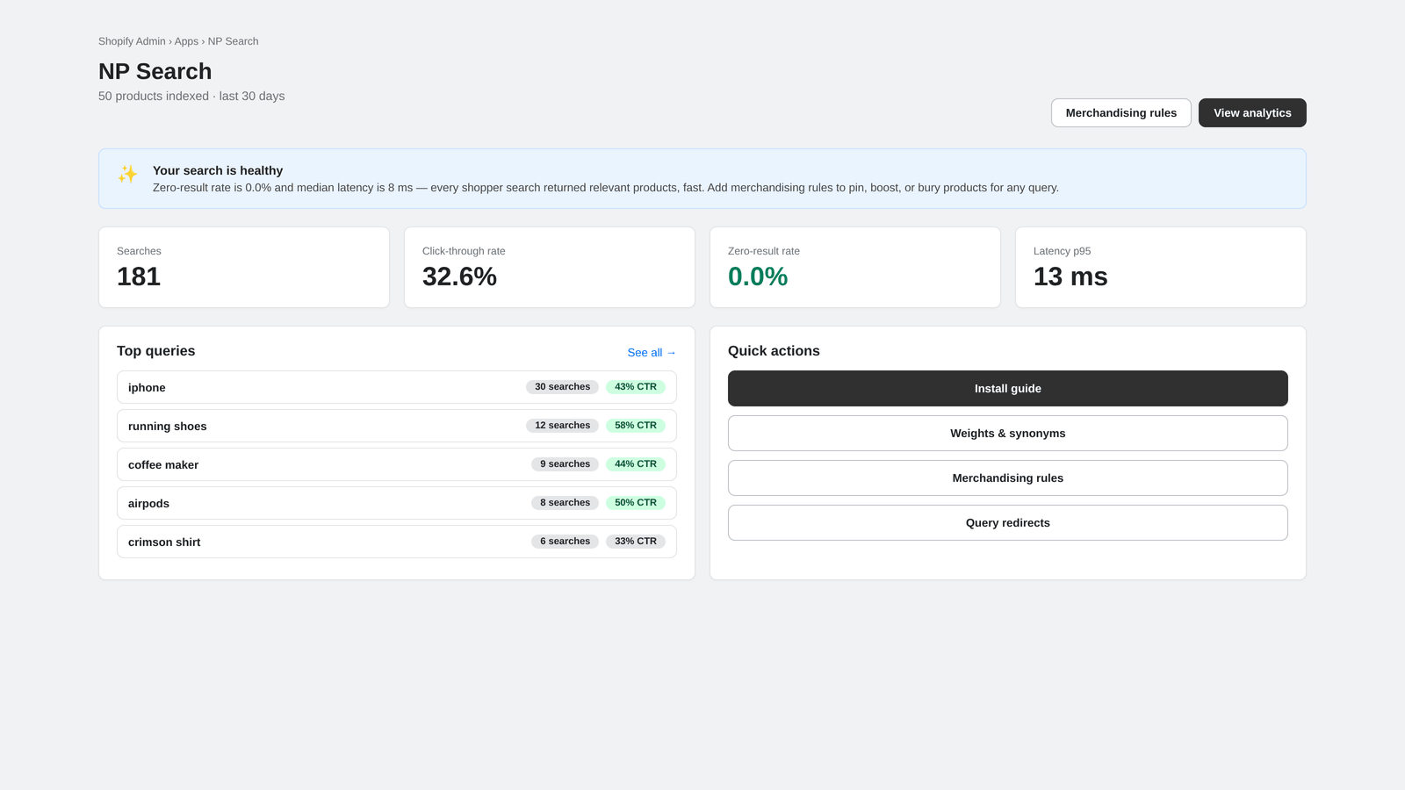Click the 30 searches badge
Image resolution: width=1405 pixels, height=790 pixels.
(562, 387)
